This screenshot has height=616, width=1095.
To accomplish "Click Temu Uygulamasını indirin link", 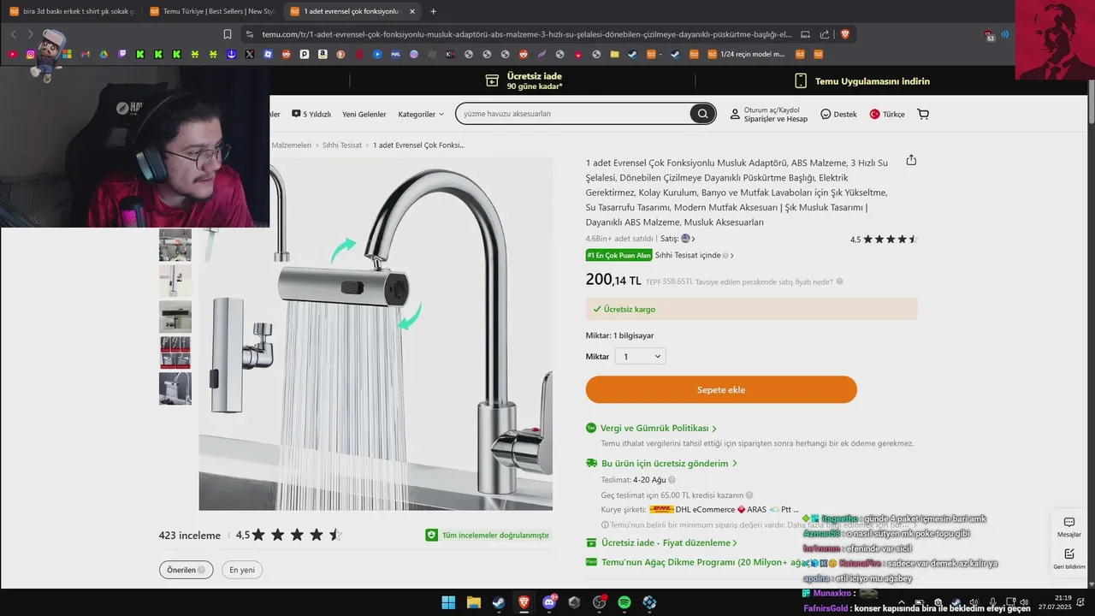I will 862,81.
